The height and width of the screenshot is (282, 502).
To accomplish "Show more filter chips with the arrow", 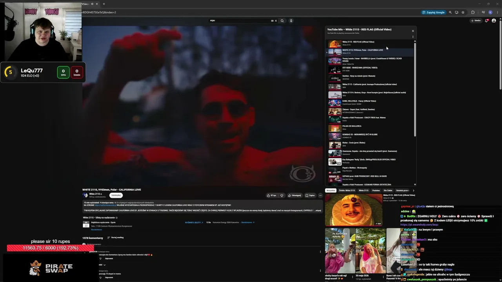I will point(413,190).
